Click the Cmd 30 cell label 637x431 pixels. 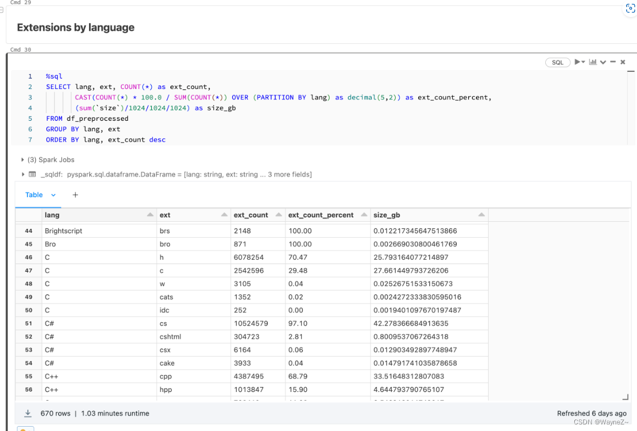click(x=21, y=49)
